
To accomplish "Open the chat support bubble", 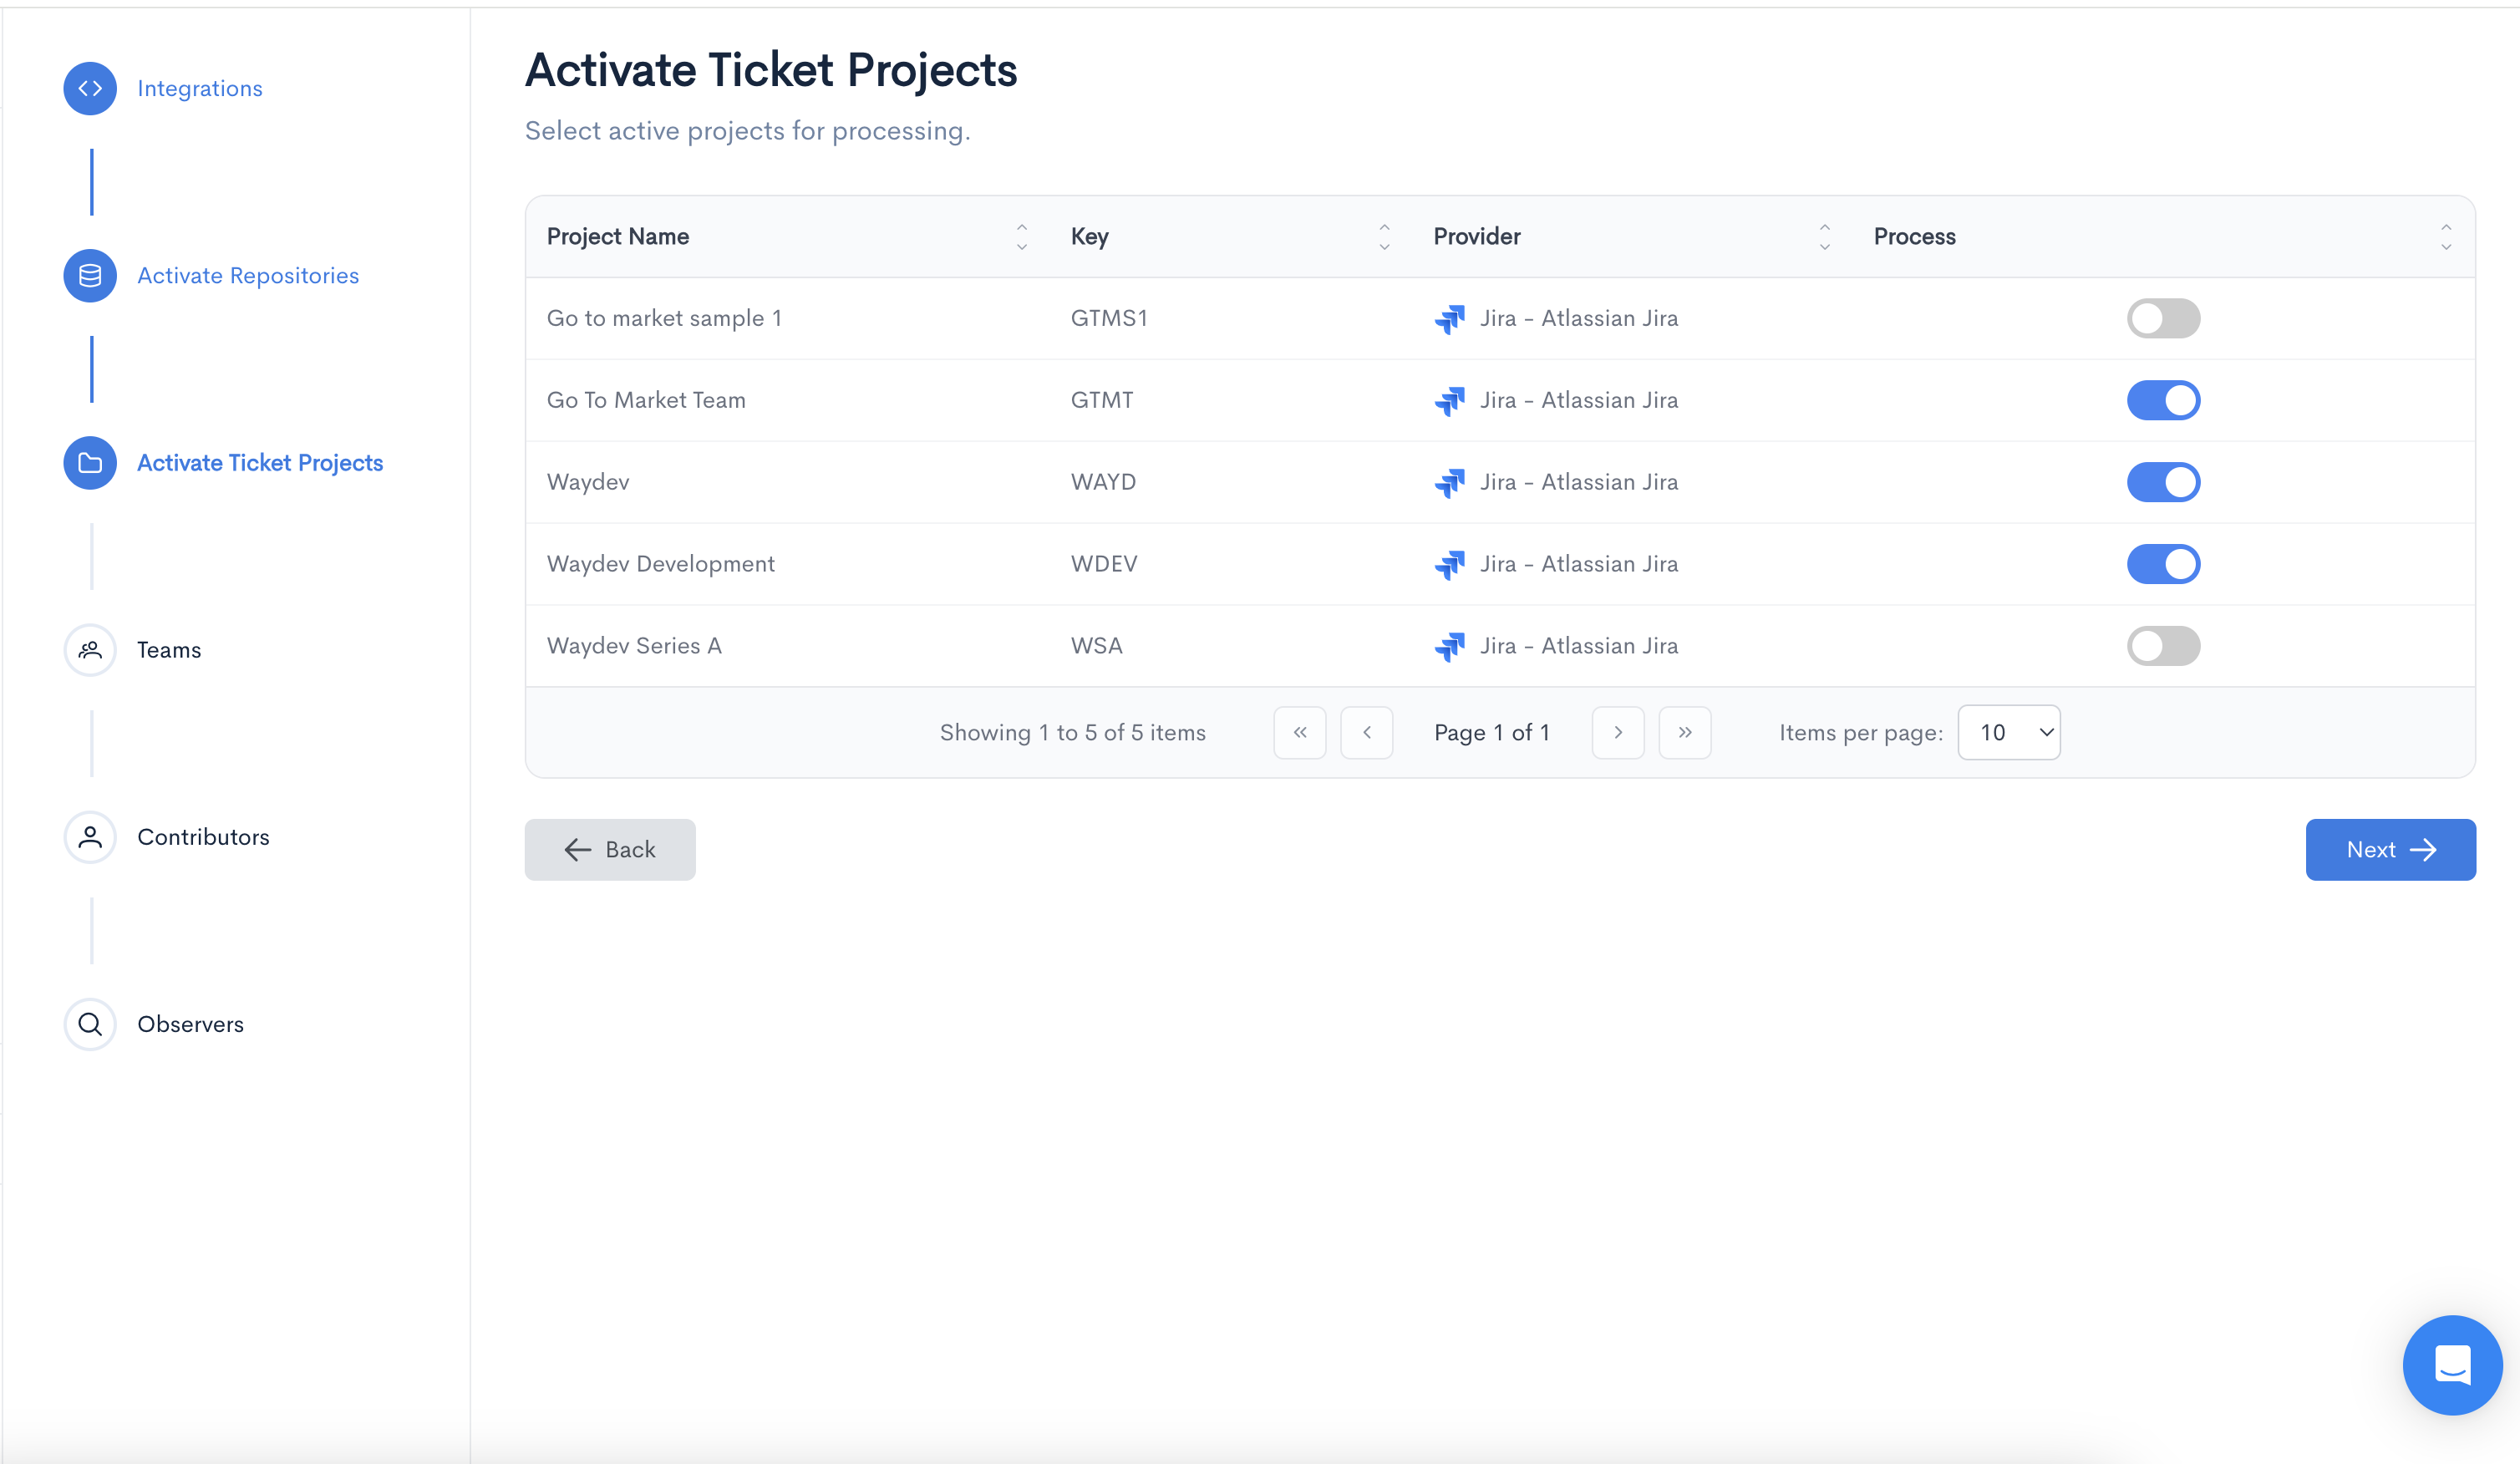I will point(2452,1364).
